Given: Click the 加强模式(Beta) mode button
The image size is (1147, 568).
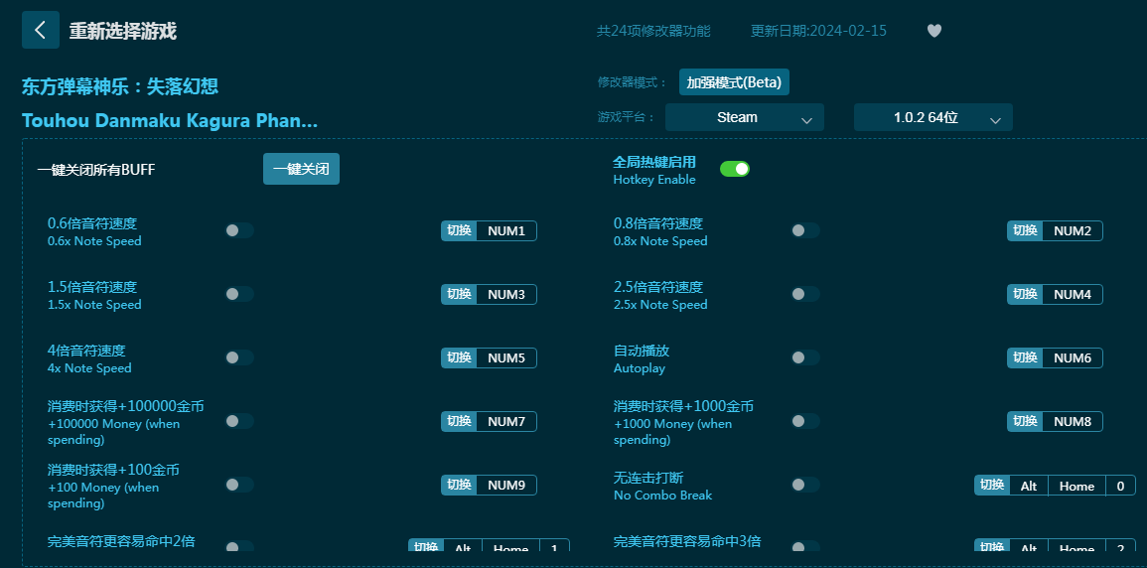Looking at the screenshot, I should pos(735,81).
